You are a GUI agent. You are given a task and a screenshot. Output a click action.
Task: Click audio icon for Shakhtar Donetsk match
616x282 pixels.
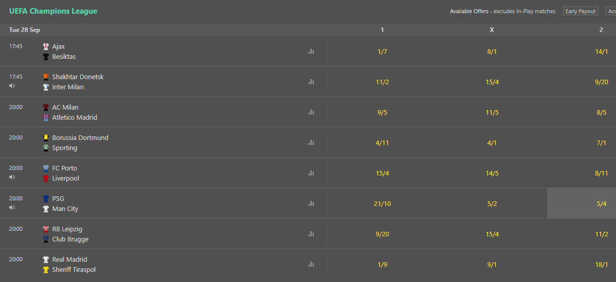click(12, 86)
